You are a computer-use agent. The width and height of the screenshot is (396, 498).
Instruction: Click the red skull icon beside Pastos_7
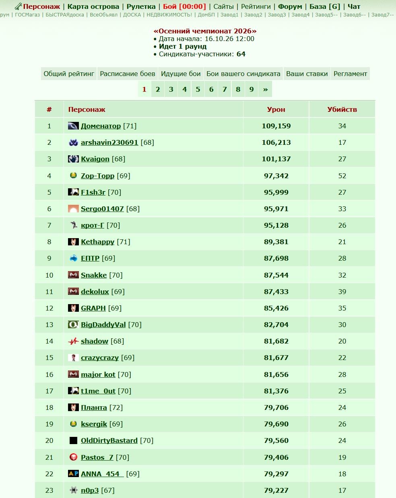(x=73, y=457)
